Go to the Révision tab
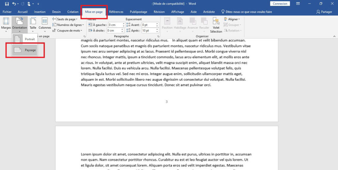This screenshot has width=338, height=170. [159, 12]
